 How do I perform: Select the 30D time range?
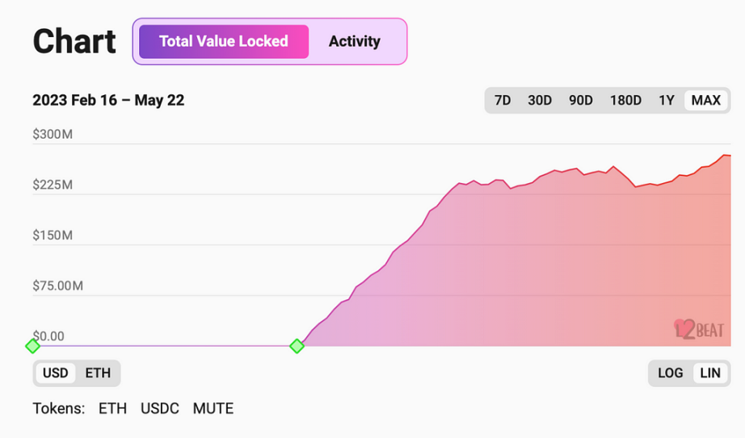point(540,100)
